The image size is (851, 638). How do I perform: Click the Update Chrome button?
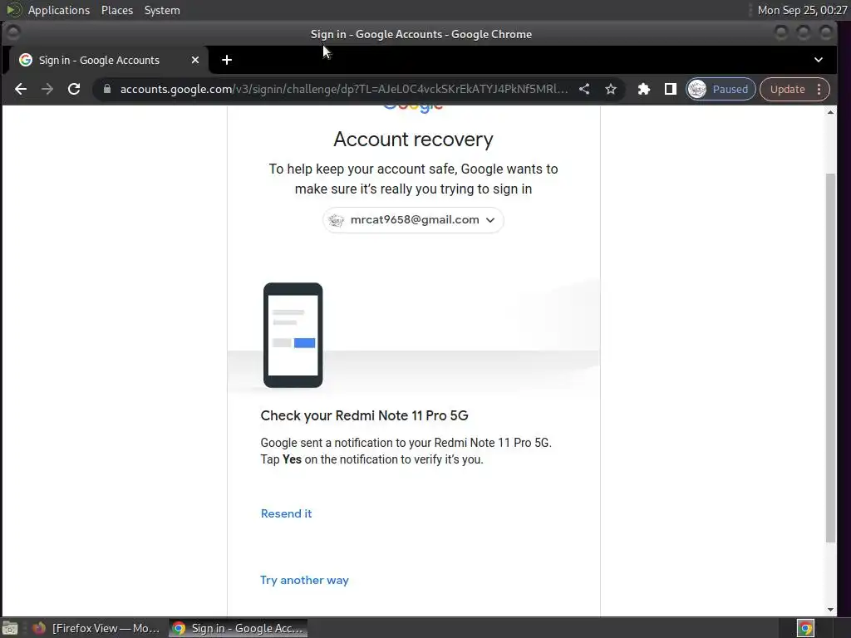(x=788, y=89)
